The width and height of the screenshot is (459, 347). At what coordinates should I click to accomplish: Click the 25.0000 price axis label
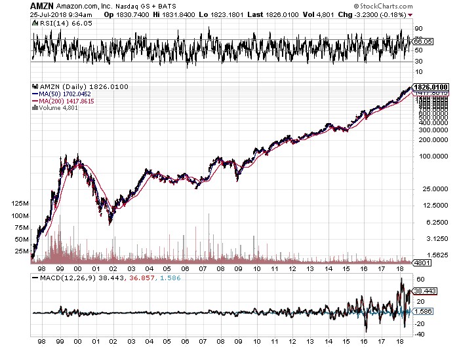coord(435,189)
